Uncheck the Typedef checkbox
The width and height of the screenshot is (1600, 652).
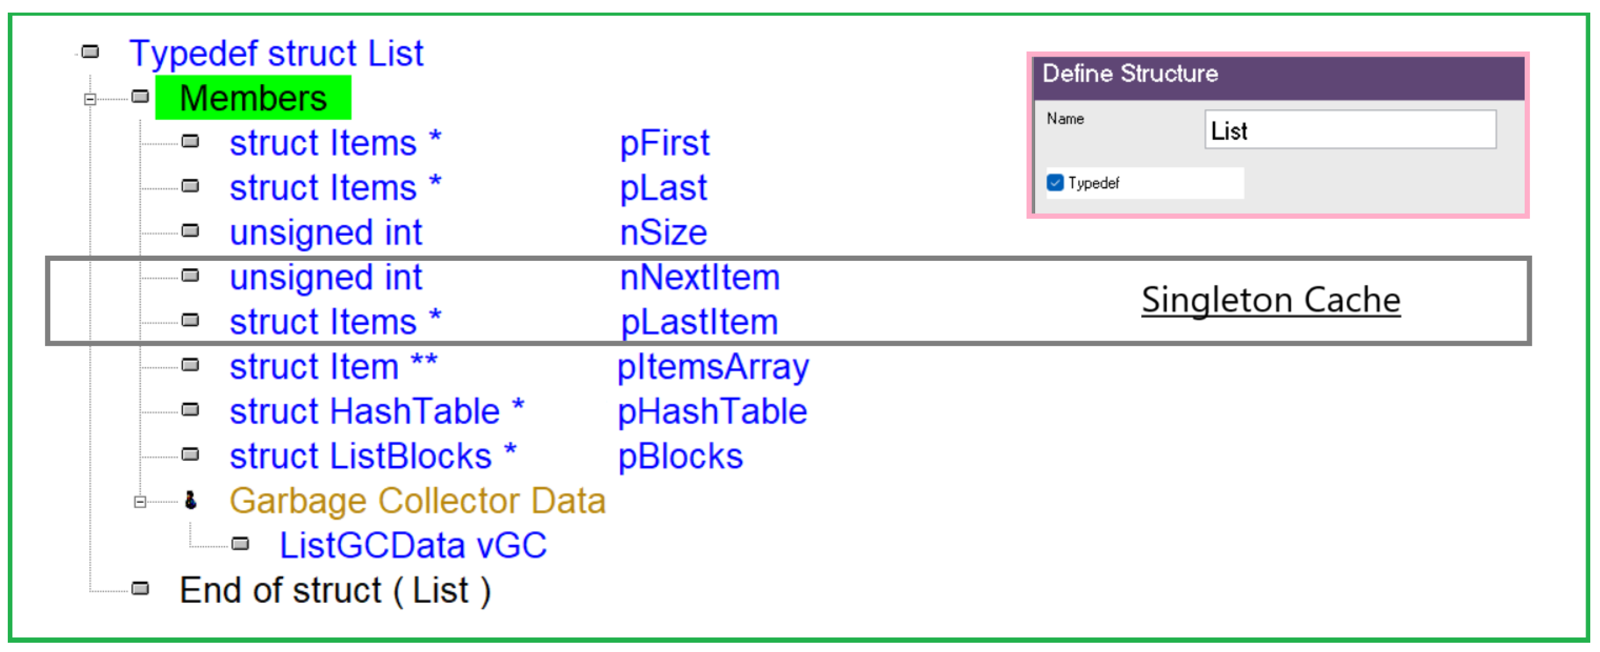click(x=1055, y=183)
